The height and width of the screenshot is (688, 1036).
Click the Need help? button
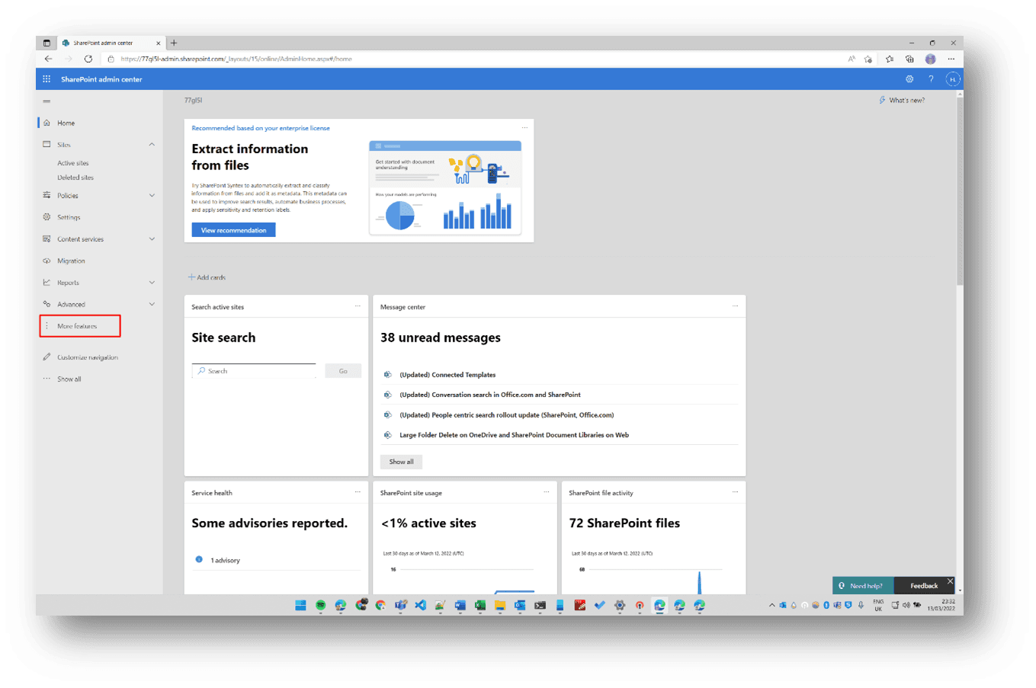coord(862,586)
